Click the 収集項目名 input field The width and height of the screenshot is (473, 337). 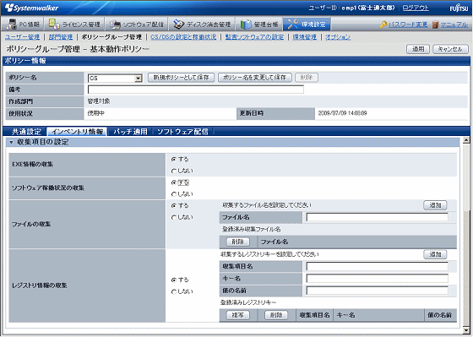377,266
